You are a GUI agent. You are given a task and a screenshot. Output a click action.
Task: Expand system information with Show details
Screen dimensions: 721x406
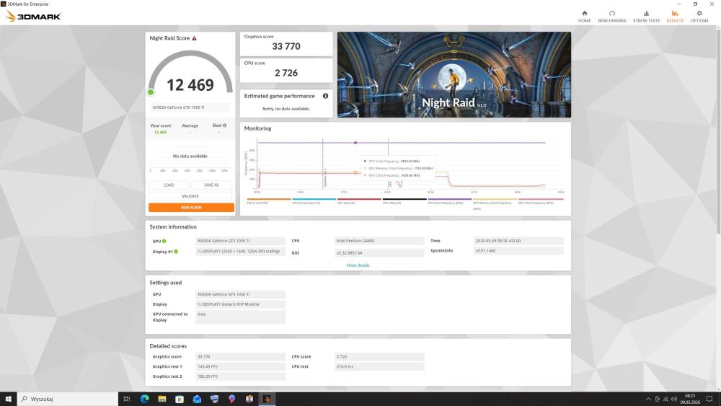click(358, 265)
